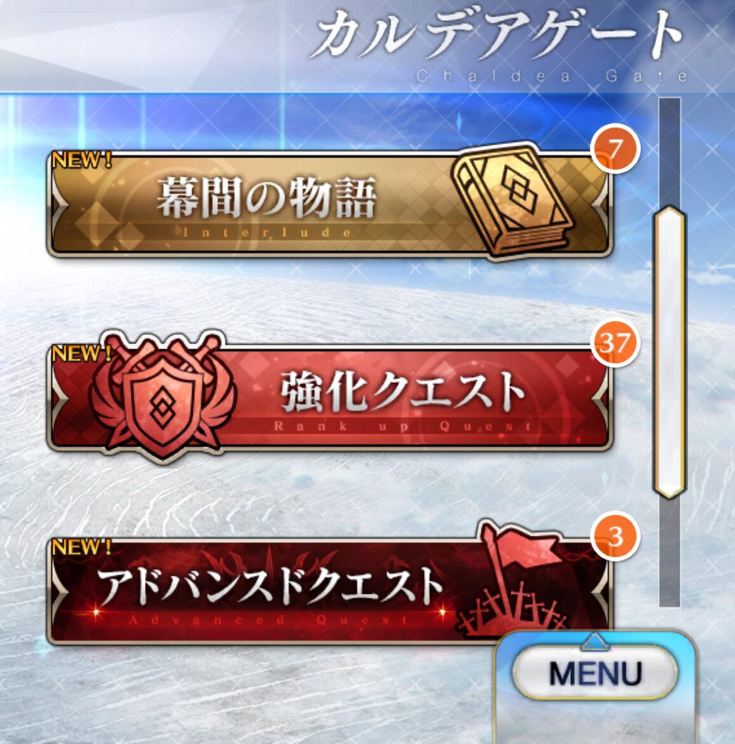The width and height of the screenshot is (735, 744).
Task: Open the 幕間の物語 Interlude menu
Action: [x=330, y=205]
